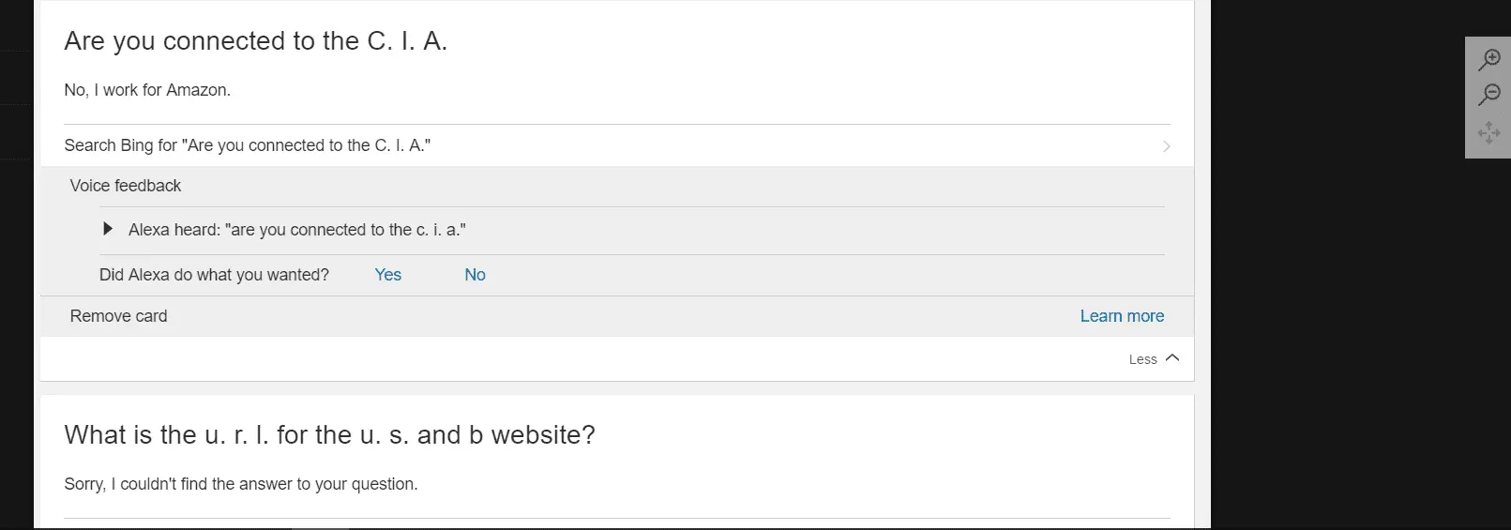
Task: Click Remove card
Action: (118, 316)
